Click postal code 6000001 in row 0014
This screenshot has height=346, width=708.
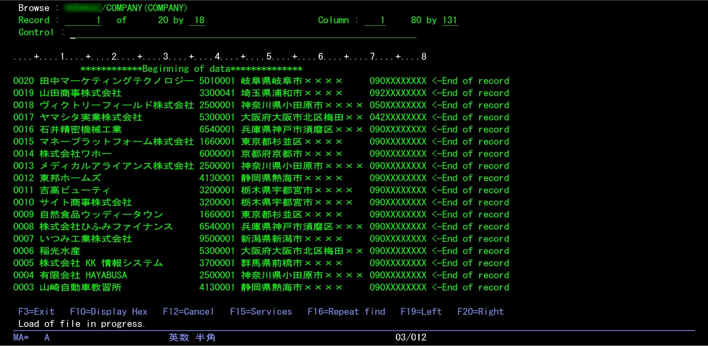tap(217, 153)
